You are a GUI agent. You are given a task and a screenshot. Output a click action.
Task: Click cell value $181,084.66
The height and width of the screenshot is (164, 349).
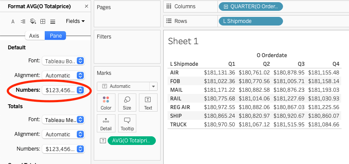point(324,125)
